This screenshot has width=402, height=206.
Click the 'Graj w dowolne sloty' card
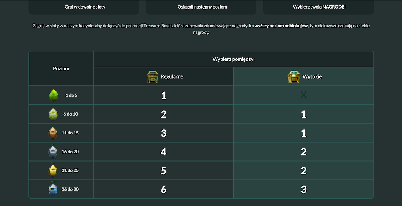tap(85, 7)
